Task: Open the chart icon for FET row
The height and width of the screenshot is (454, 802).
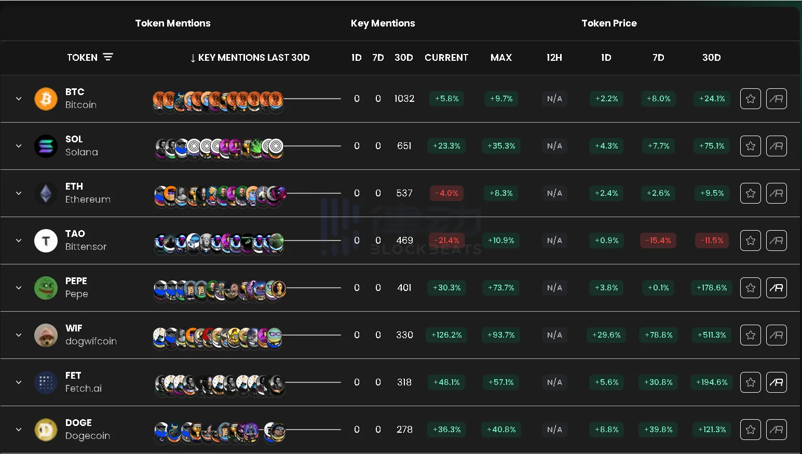Action: click(x=776, y=382)
